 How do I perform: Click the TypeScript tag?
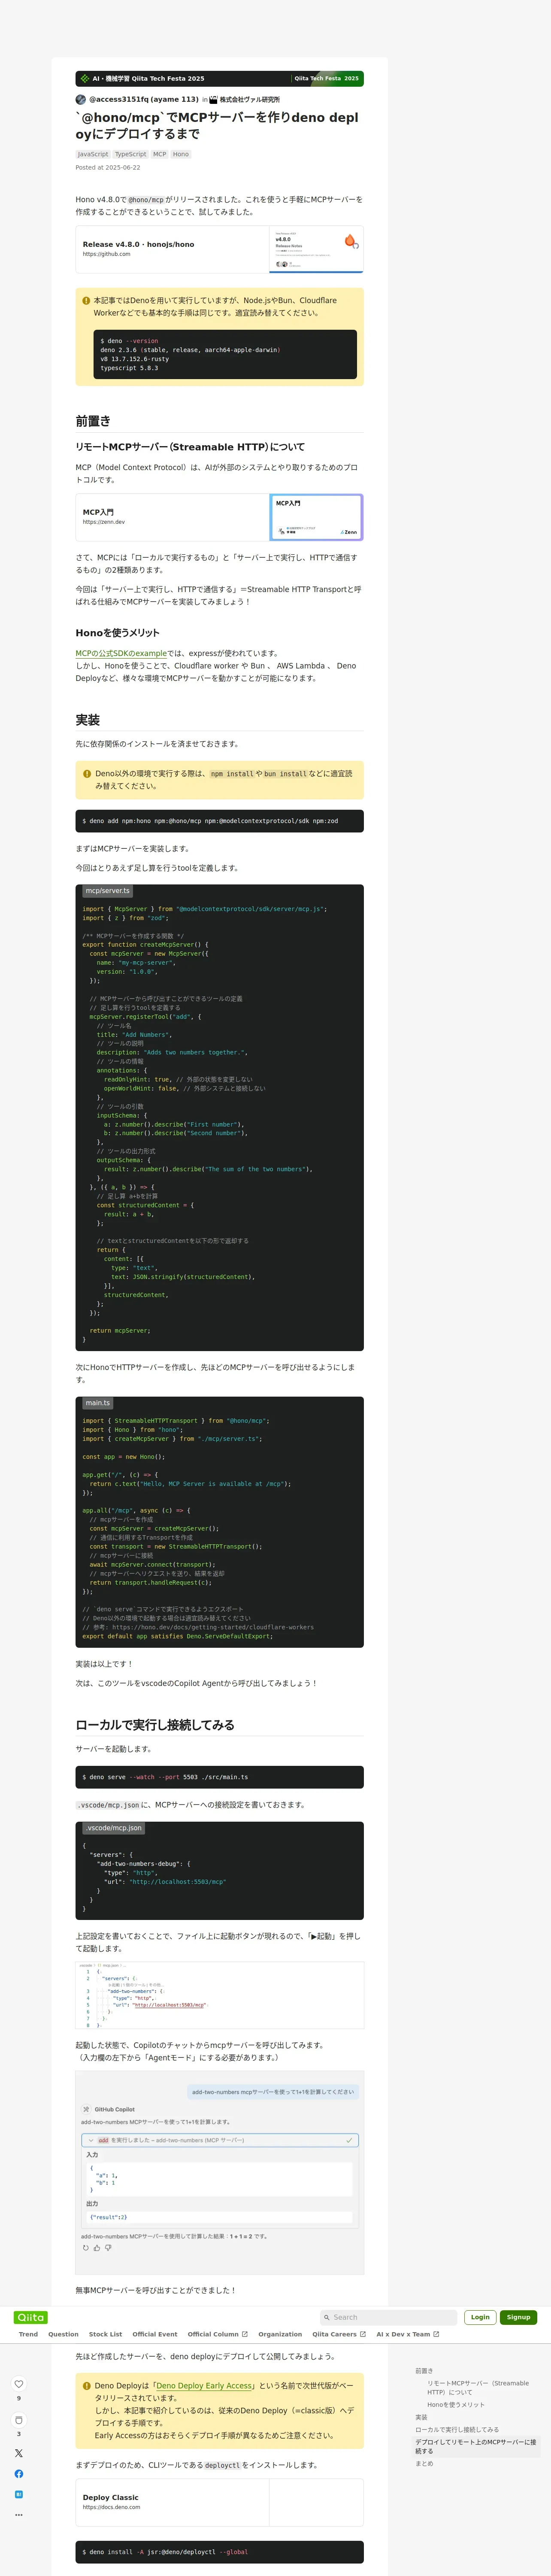[x=130, y=154]
